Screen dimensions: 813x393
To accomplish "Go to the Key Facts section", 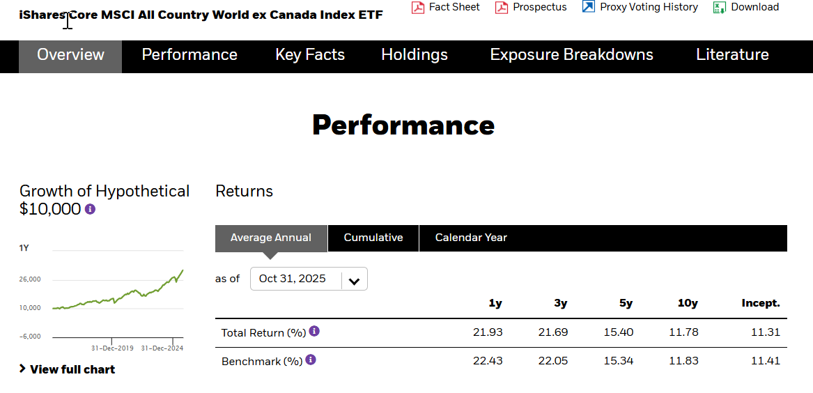I will point(310,55).
